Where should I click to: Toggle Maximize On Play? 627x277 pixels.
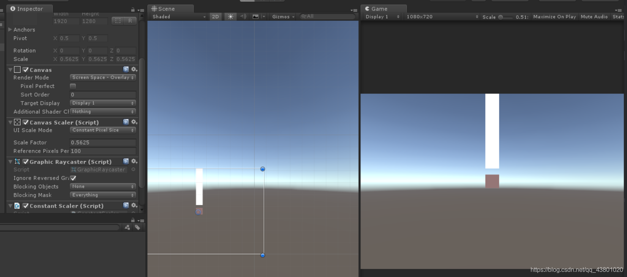pyautogui.click(x=554, y=17)
